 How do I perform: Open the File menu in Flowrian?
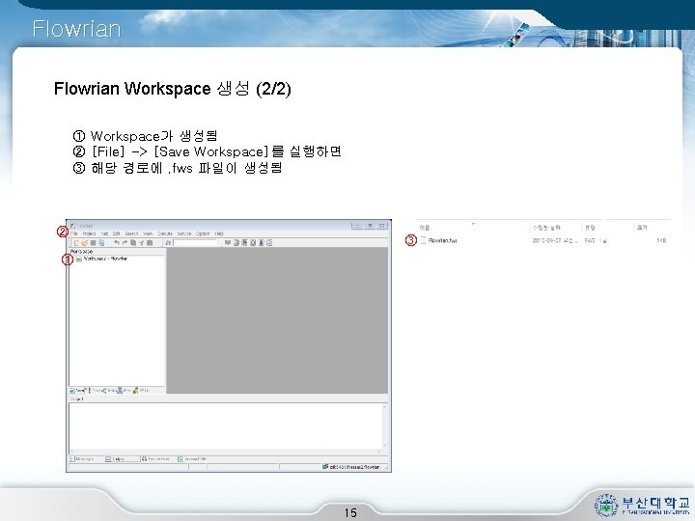73,233
